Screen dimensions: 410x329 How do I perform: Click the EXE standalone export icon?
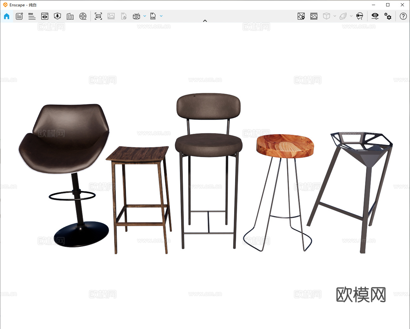click(153, 16)
